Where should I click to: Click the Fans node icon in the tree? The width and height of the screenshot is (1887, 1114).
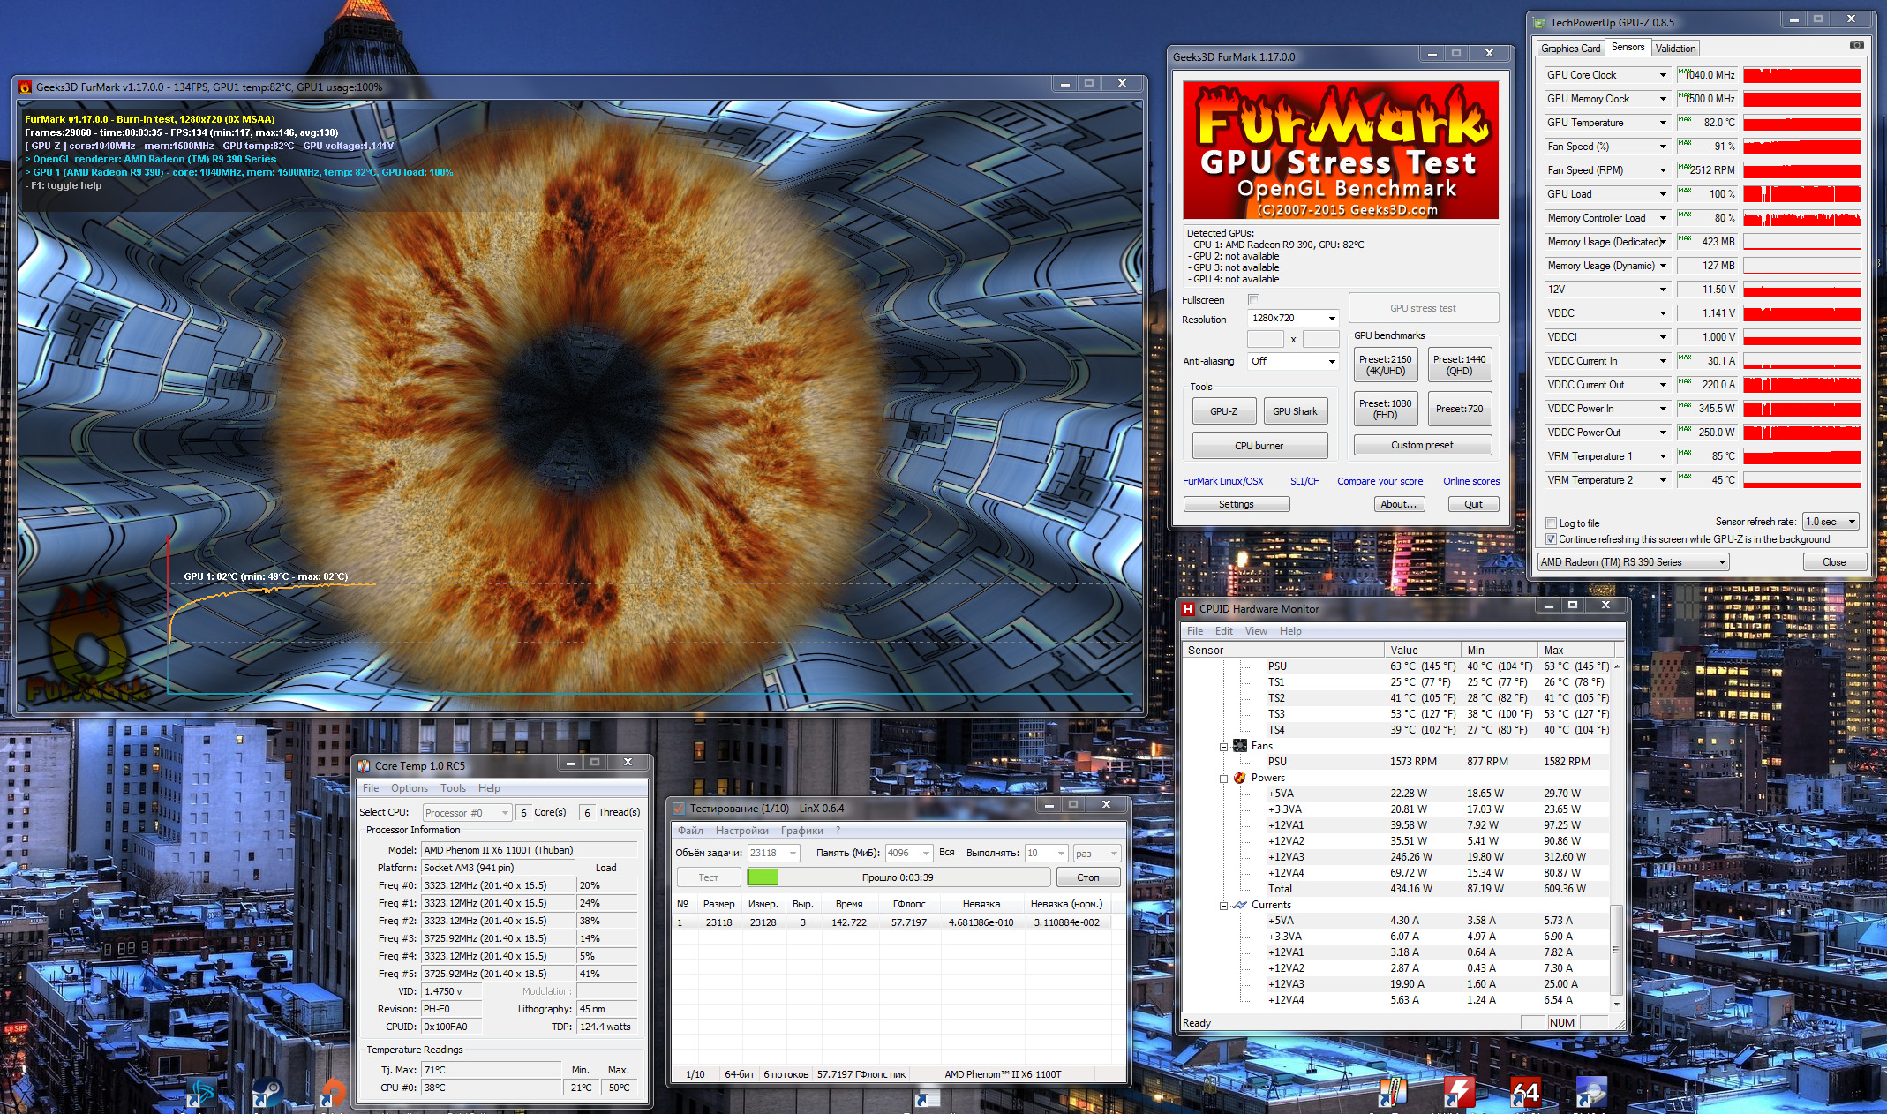pyautogui.click(x=1240, y=746)
